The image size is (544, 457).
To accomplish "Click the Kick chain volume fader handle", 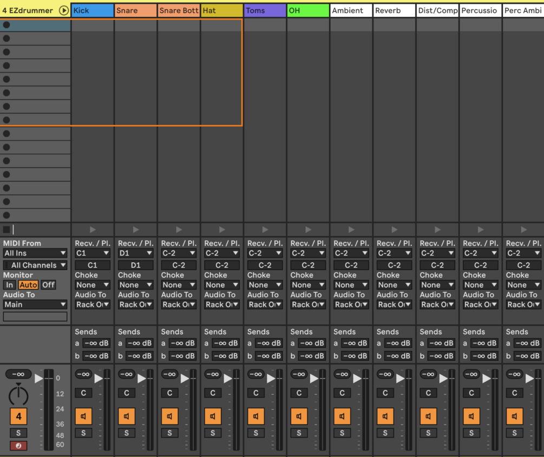I will coord(99,378).
